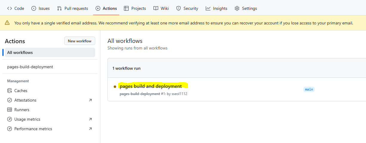The width and height of the screenshot is (366, 143).
Task: Click the Pull requests branch icon
Action: click(59, 8)
